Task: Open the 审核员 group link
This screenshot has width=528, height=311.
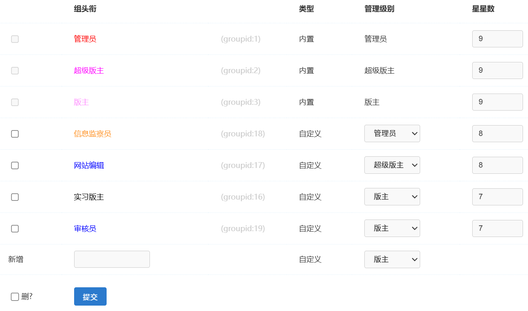Action: click(x=85, y=229)
